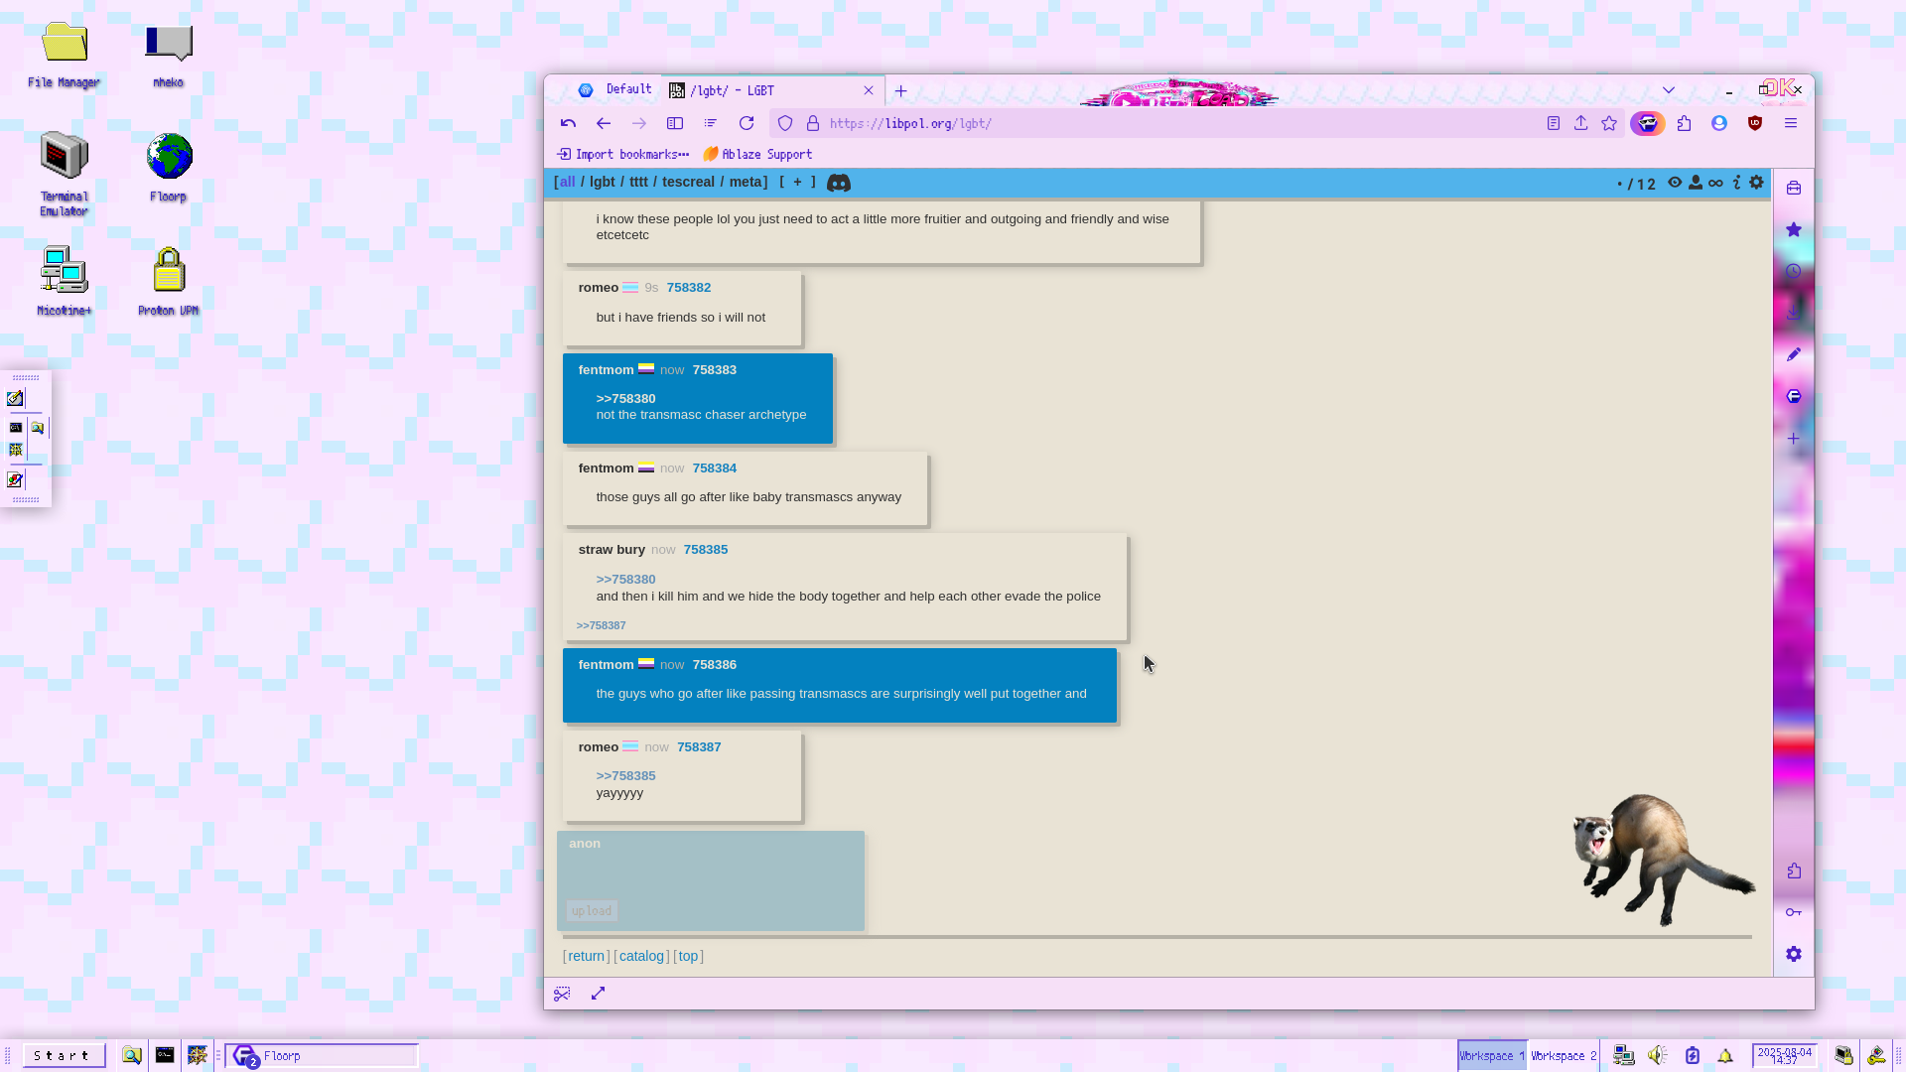Toggle reader view in address bar
Image resolution: width=1906 pixels, height=1072 pixels.
tap(1554, 123)
